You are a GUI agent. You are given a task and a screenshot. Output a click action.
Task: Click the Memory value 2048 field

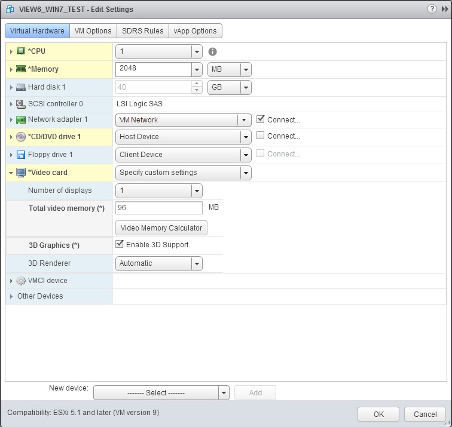coord(153,69)
